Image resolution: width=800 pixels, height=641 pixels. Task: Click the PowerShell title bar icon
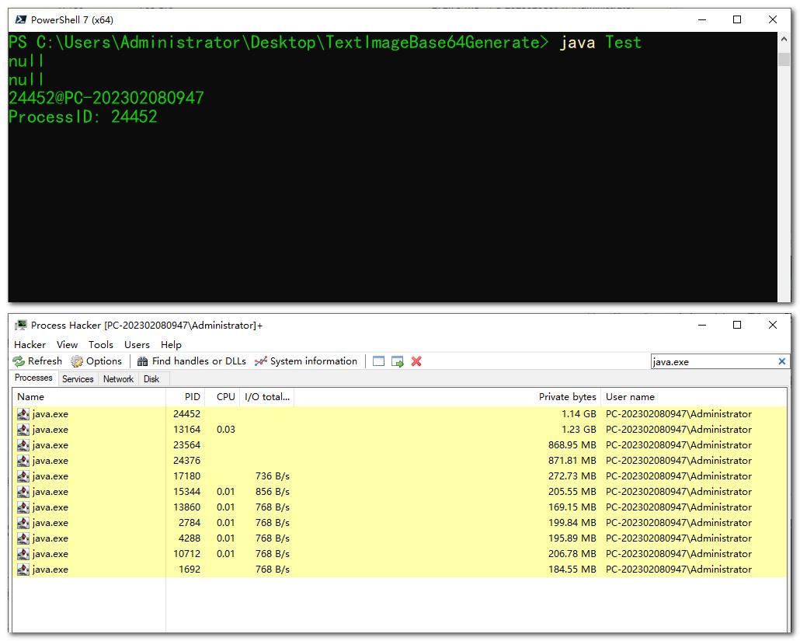point(20,19)
